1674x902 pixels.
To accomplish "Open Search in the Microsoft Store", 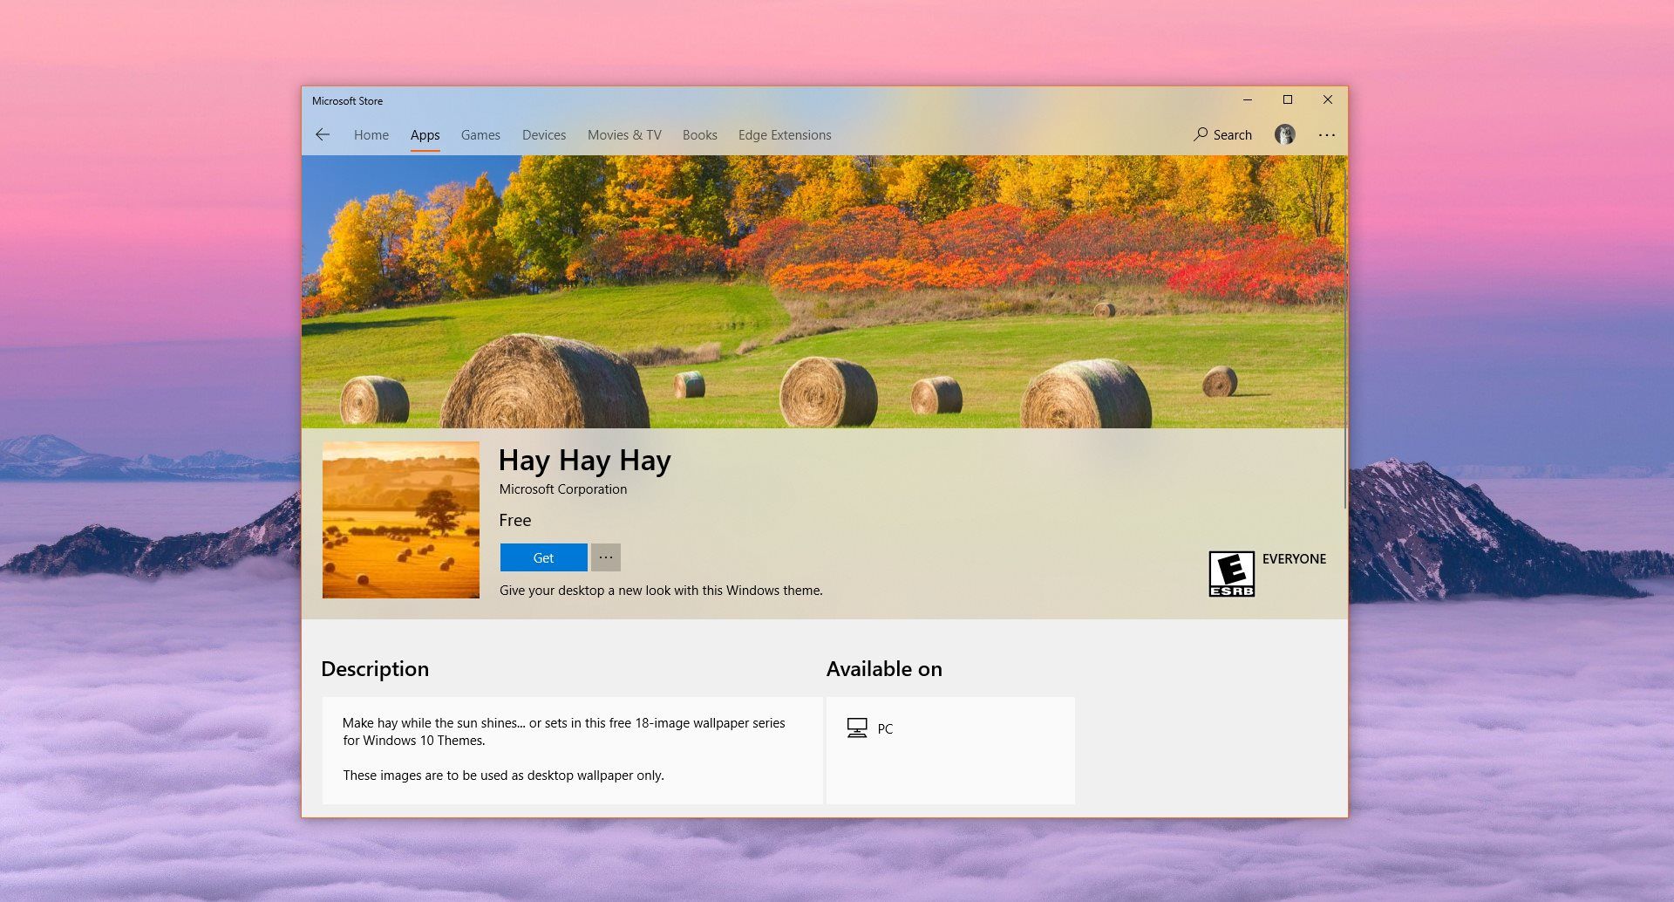I will pyautogui.click(x=1222, y=134).
